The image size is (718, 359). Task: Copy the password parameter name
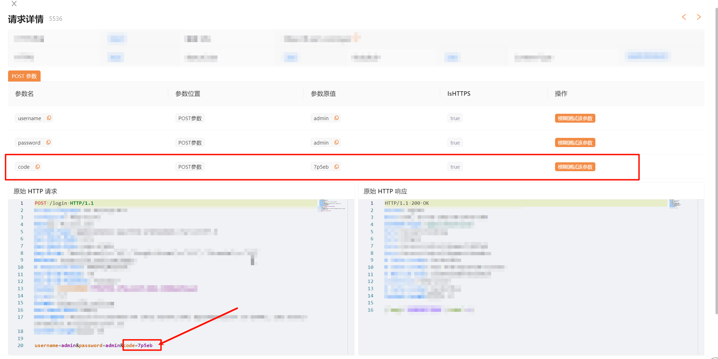click(48, 142)
